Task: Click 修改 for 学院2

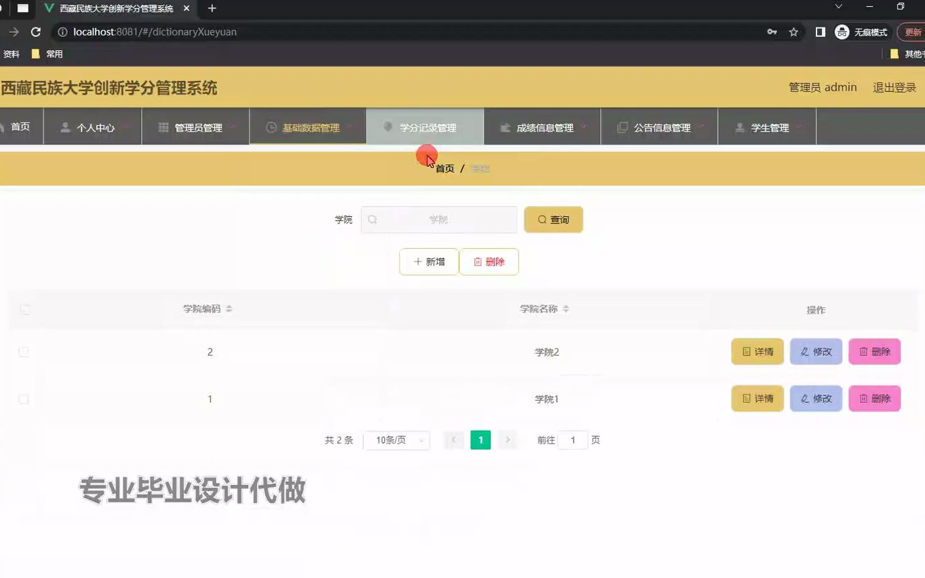Action: tap(816, 352)
